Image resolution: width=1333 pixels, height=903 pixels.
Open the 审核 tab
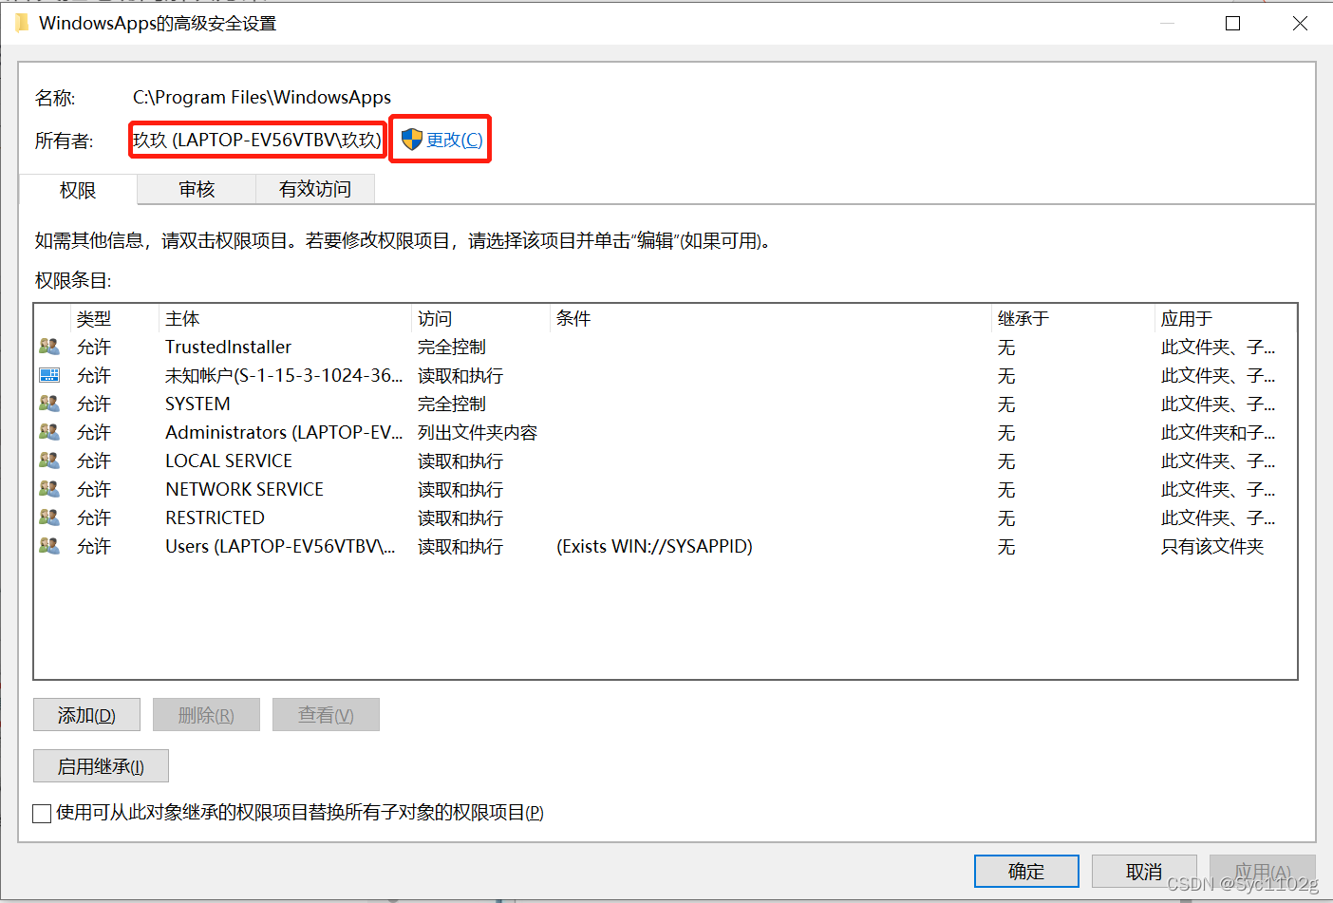197,189
